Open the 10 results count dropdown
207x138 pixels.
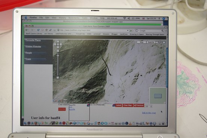click(x=149, y=106)
